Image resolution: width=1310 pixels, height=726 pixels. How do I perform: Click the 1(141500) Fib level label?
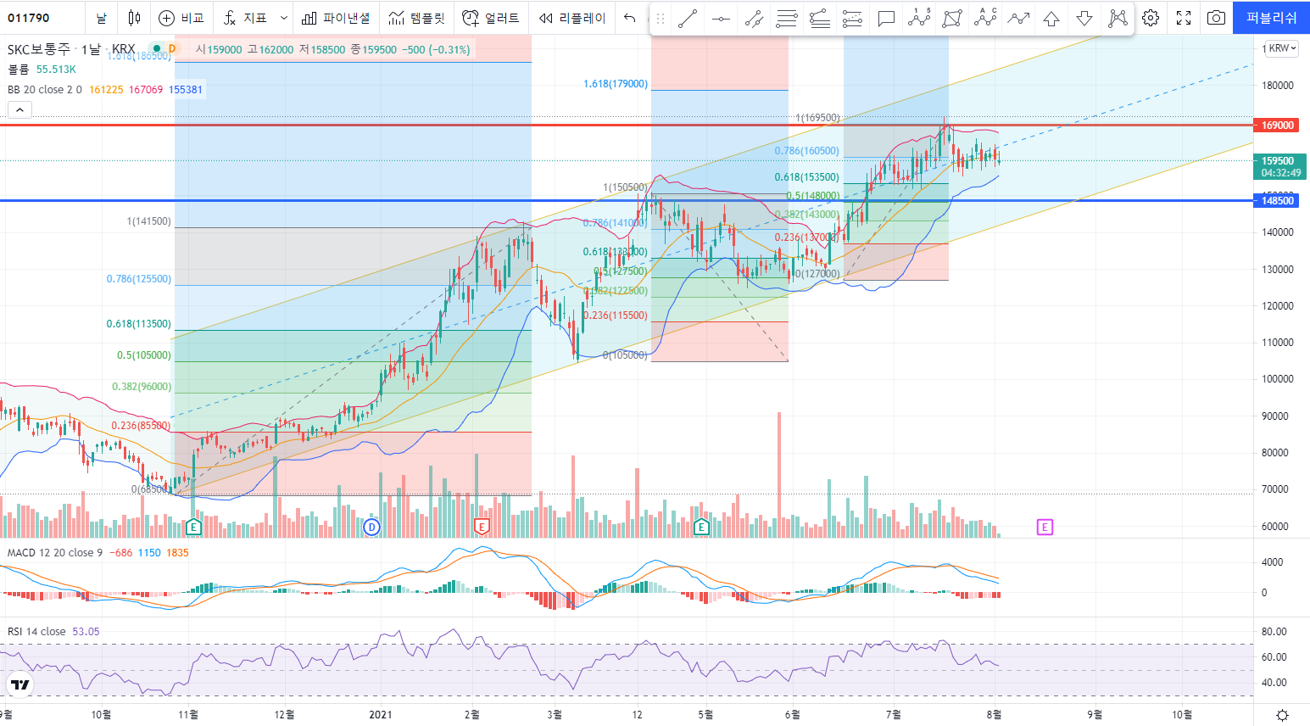click(x=149, y=221)
